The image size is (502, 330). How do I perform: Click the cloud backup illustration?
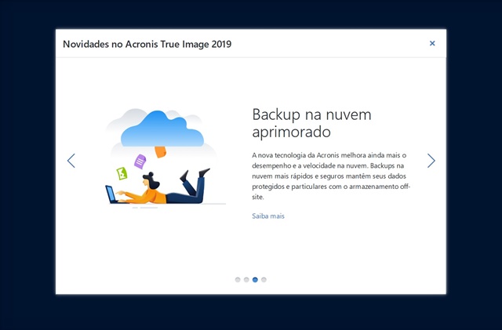point(166,158)
